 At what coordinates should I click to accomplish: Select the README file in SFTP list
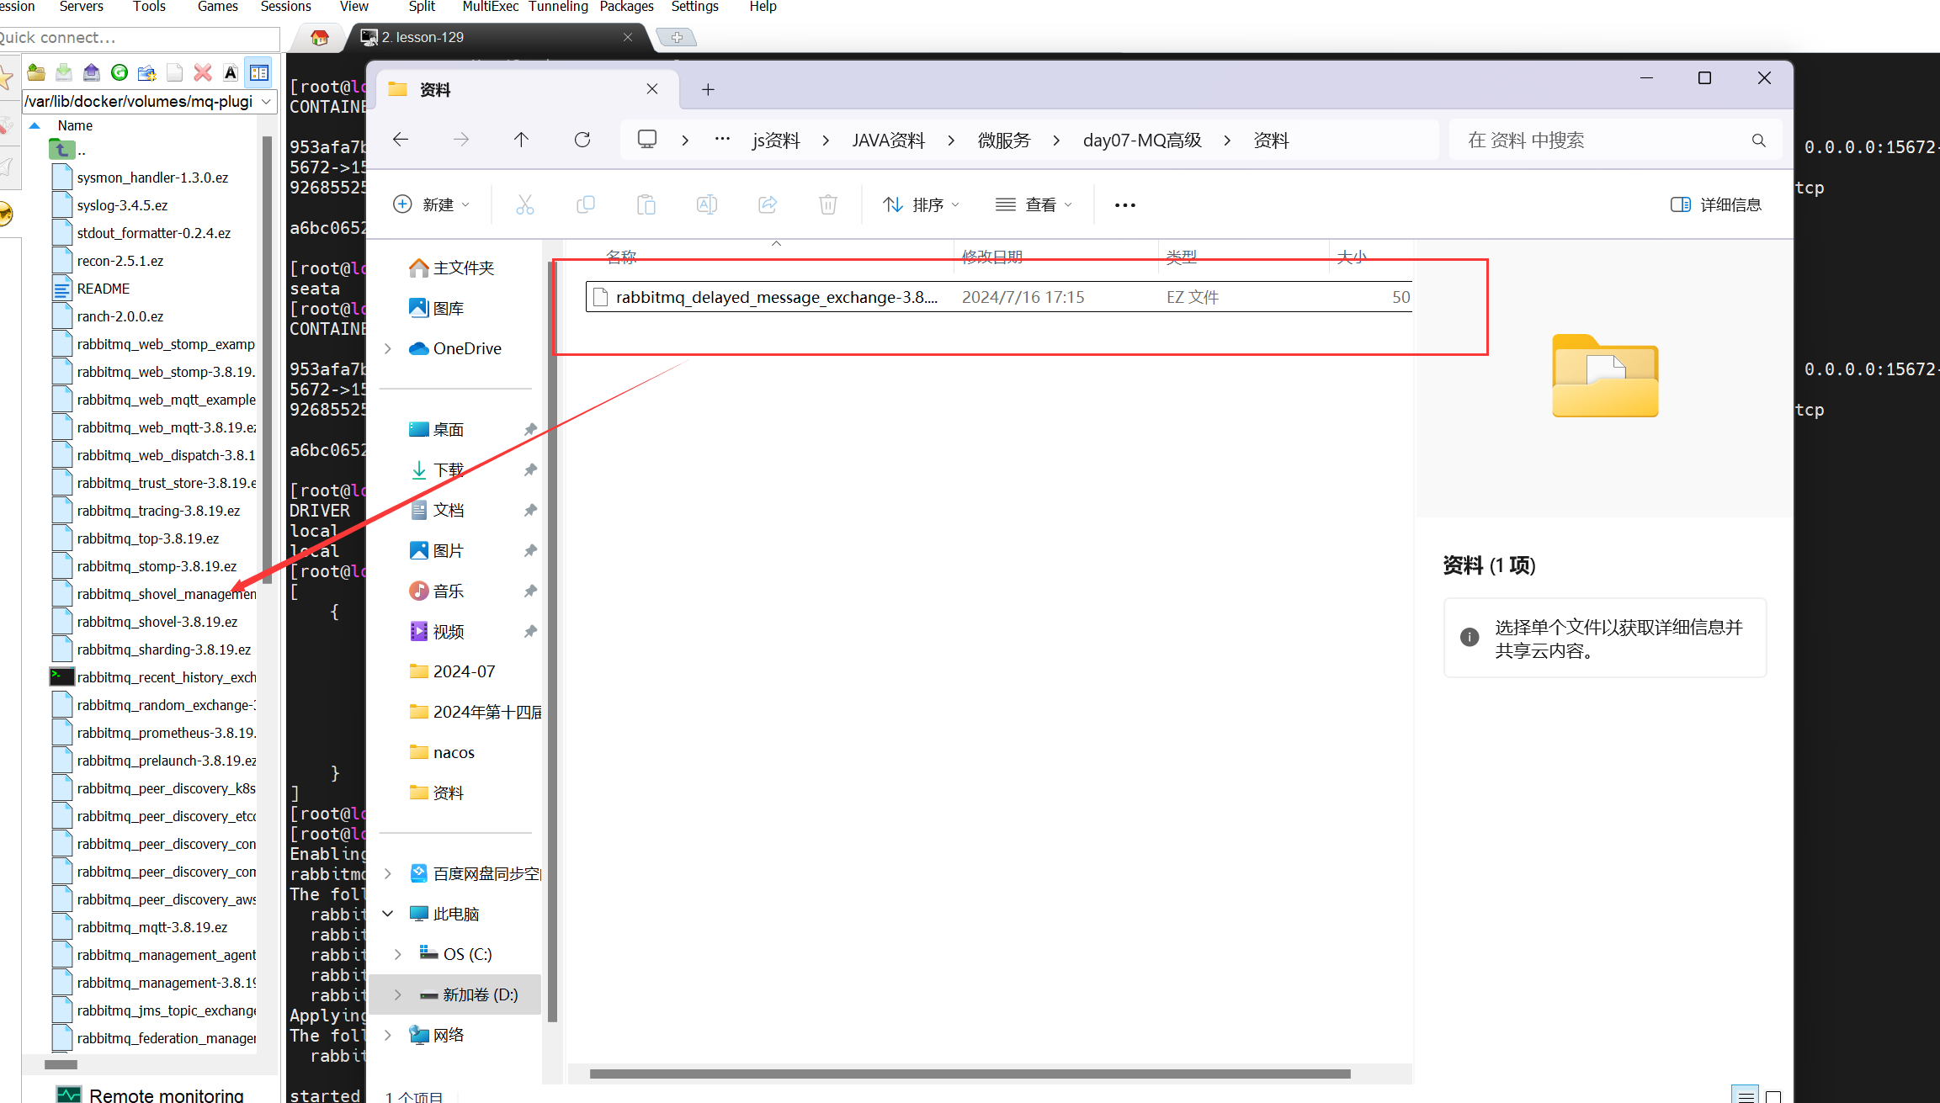pyautogui.click(x=103, y=289)
